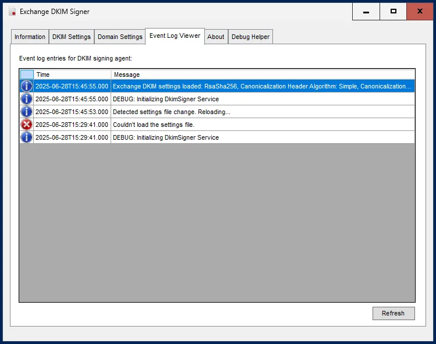Select the Event Log Viewer tab
436x344 pixels.
tap(175, 36)
